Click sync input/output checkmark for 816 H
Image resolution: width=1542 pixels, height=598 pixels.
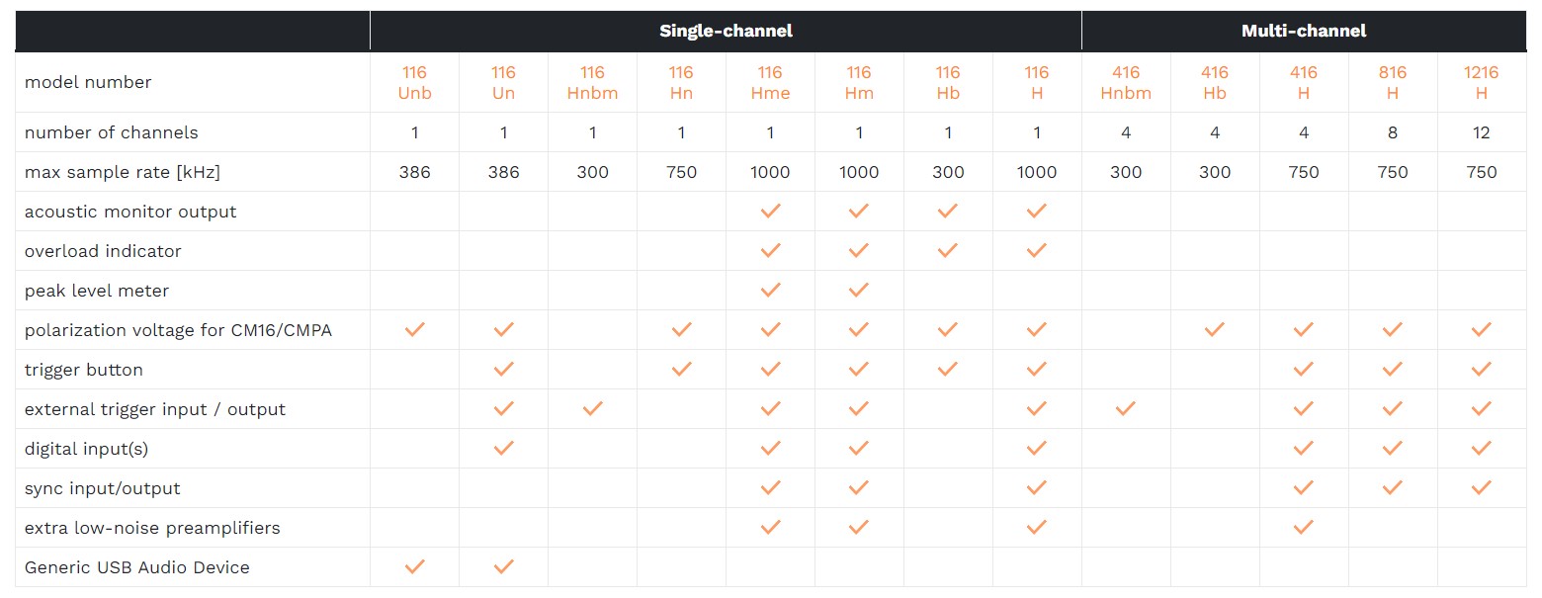click(1393, 487)
